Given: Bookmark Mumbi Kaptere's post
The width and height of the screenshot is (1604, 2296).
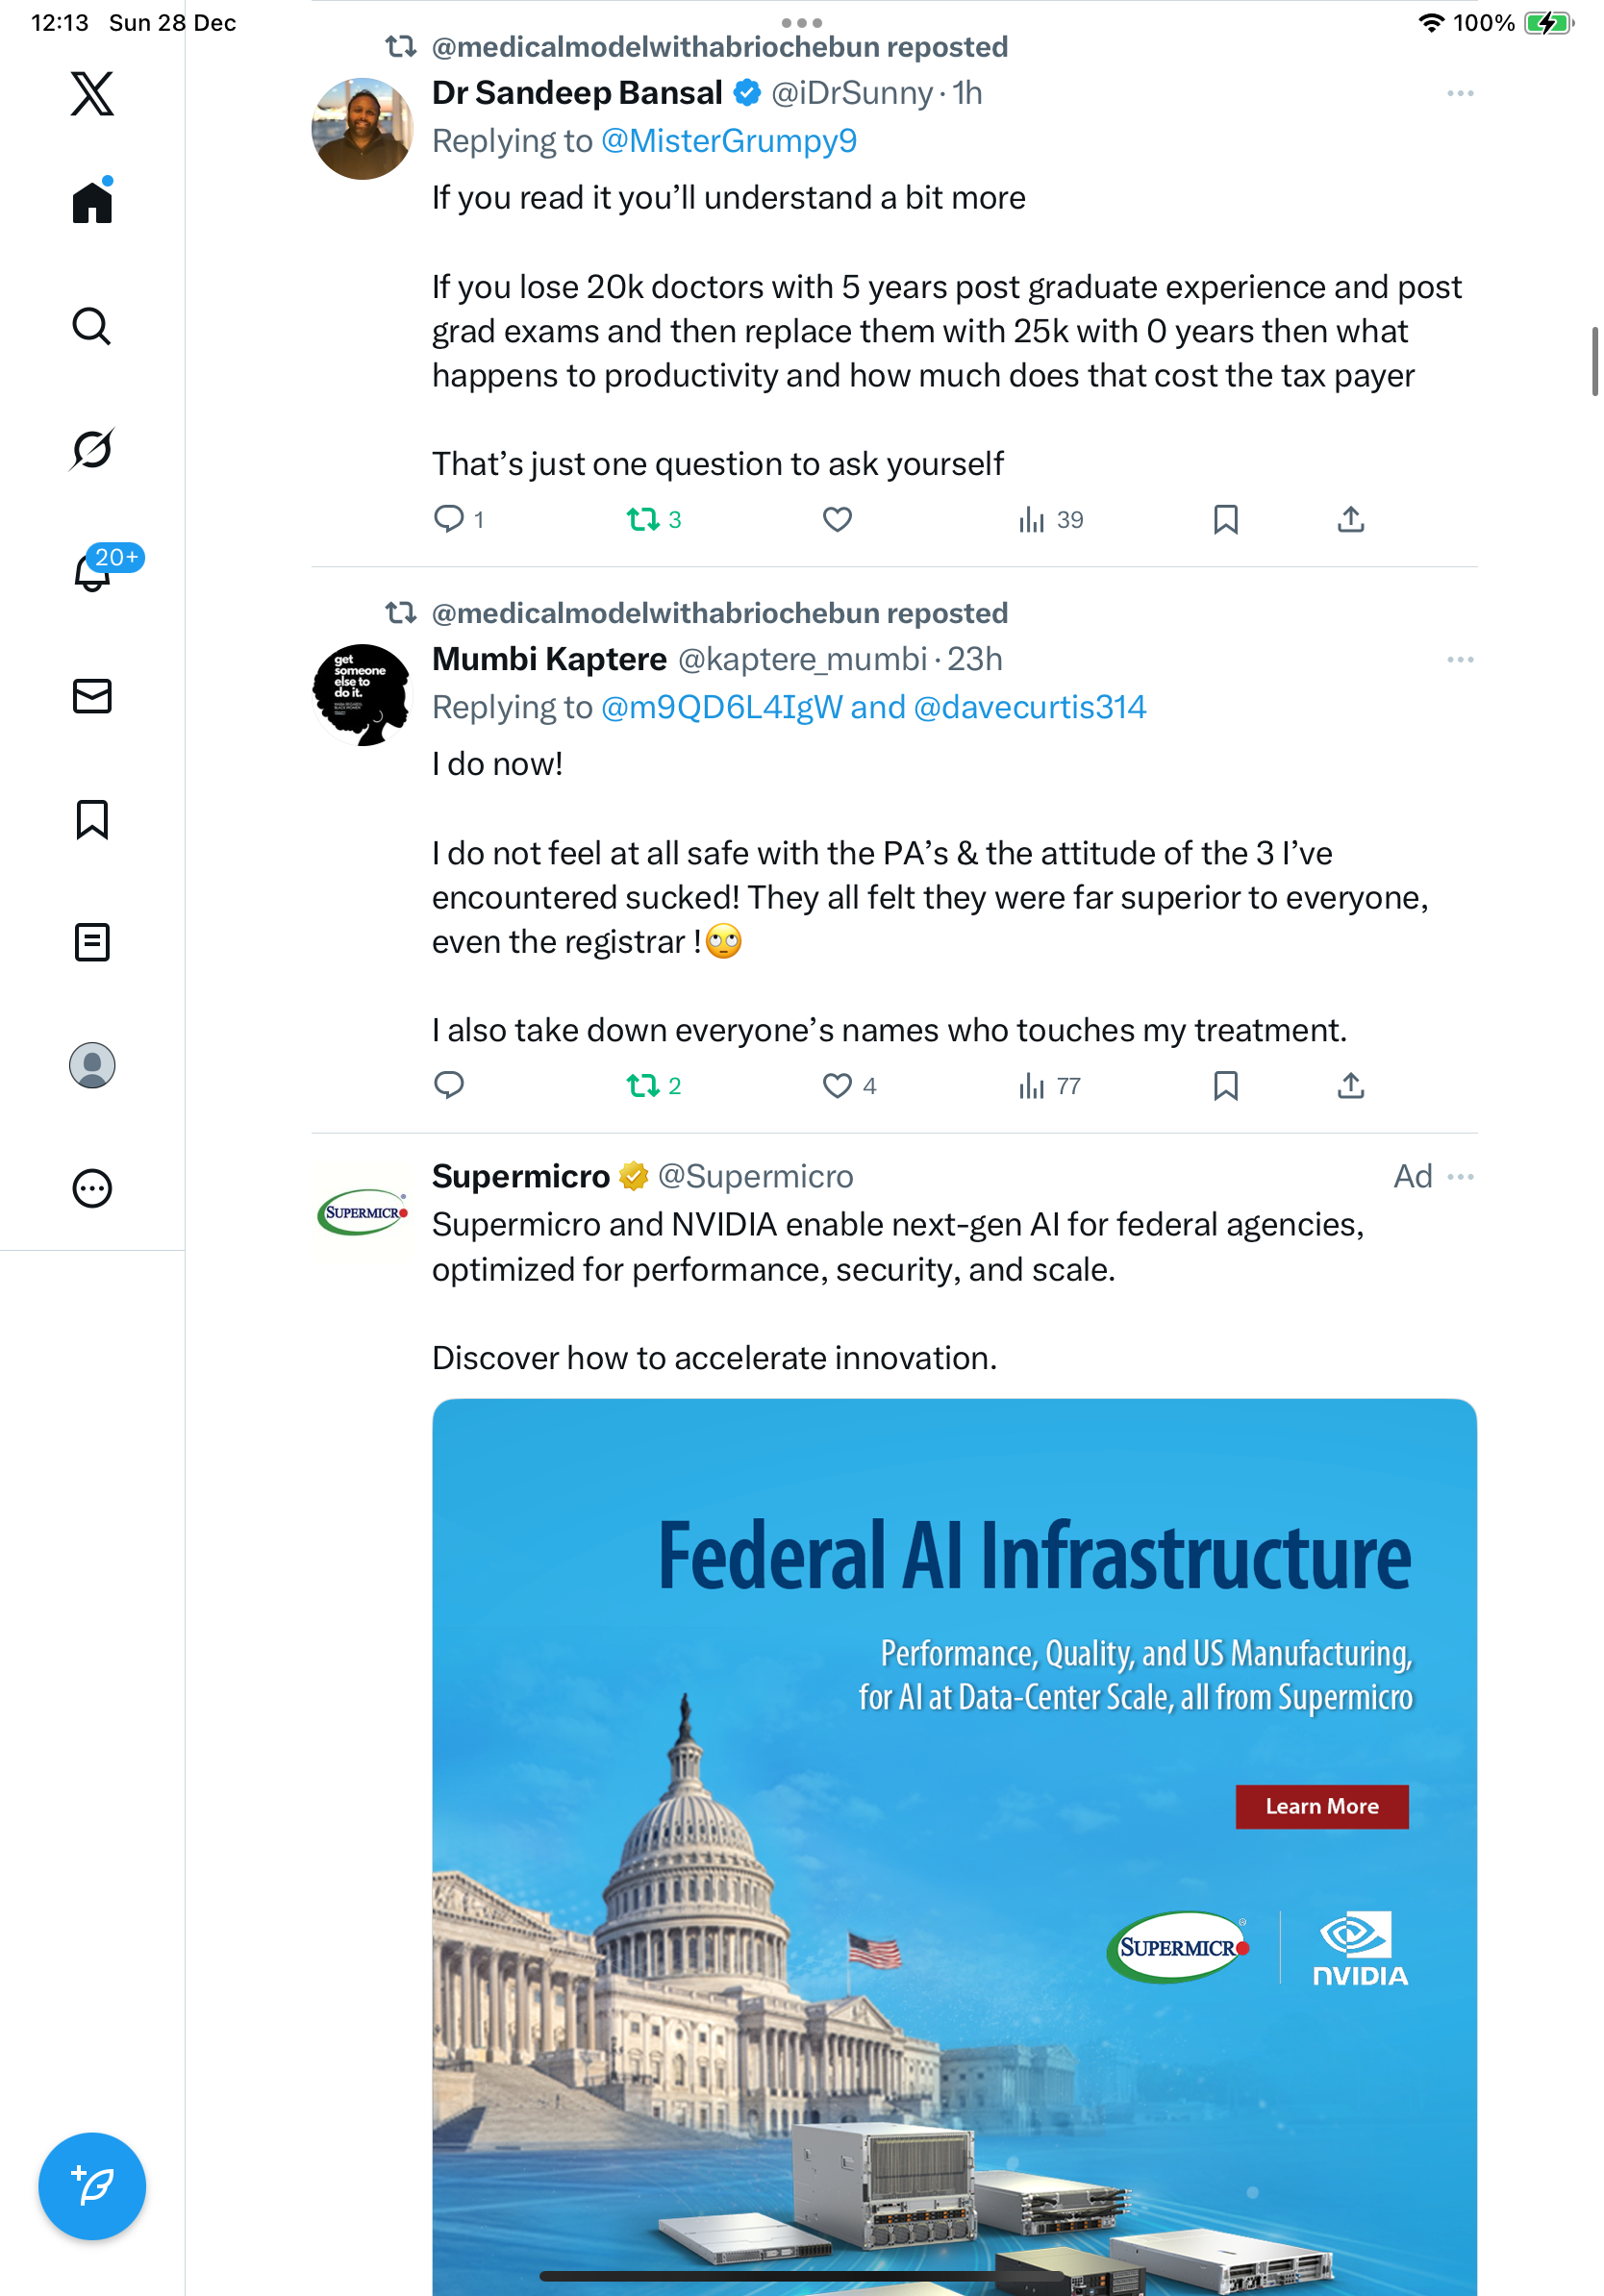Looking at the screenshot, I should point(1225,1085).
